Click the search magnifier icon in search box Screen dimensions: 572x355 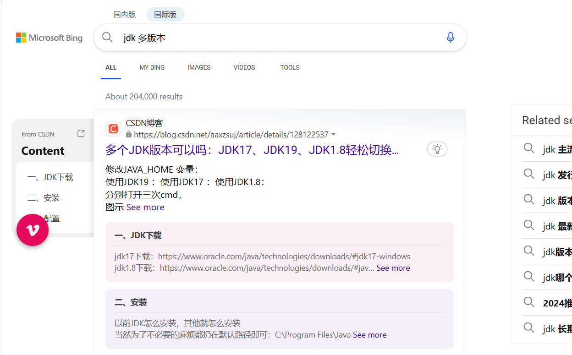pos(107,37)
